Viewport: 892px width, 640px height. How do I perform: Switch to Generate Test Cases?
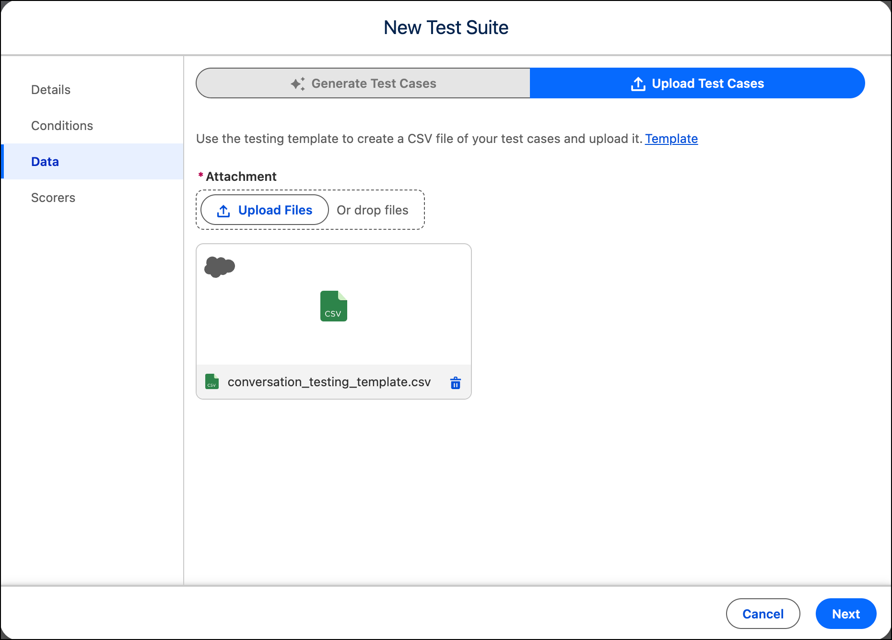click(x=363, y=83)
